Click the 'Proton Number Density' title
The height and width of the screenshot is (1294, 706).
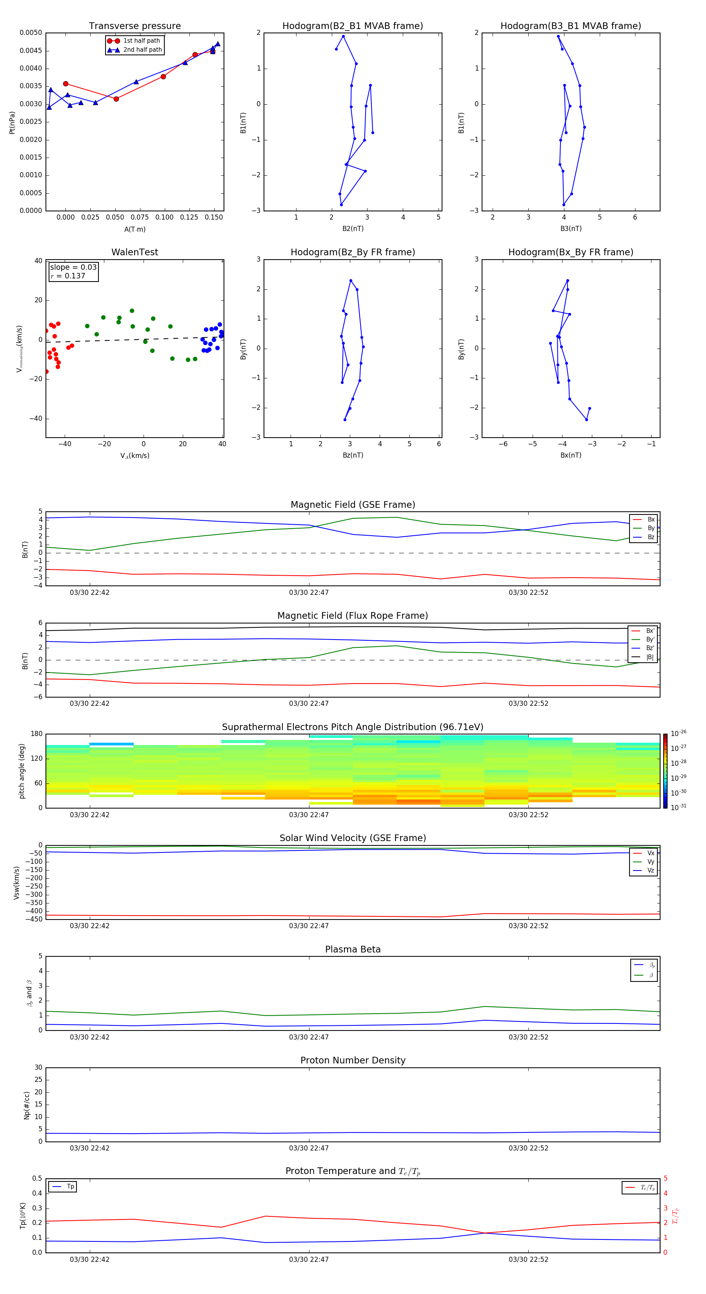click(x=353, y=1060)
